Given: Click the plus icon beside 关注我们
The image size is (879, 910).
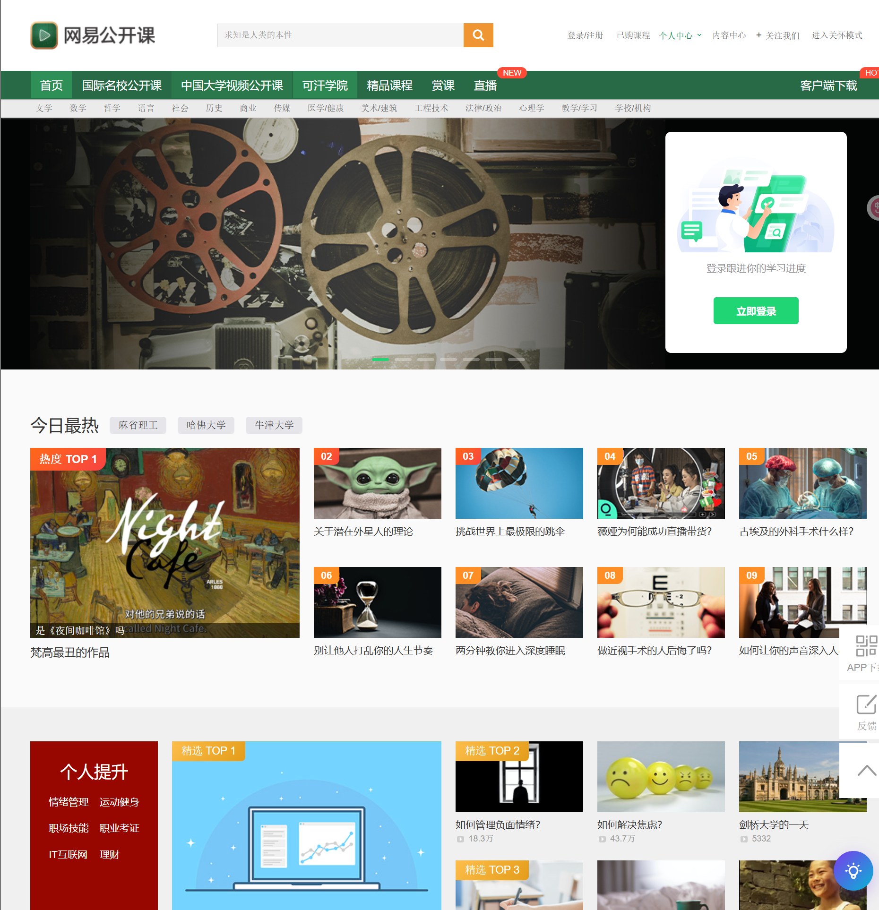Looking at the screenshot, I should [758, 35].
